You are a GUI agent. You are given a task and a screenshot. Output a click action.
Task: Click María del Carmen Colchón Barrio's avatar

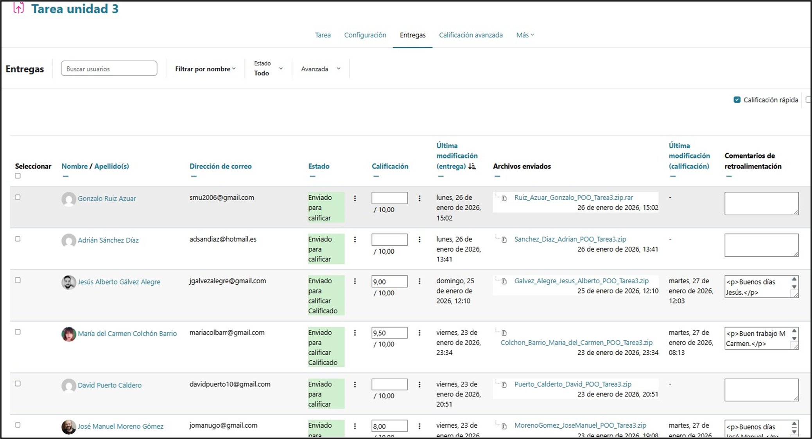(69, 334)
